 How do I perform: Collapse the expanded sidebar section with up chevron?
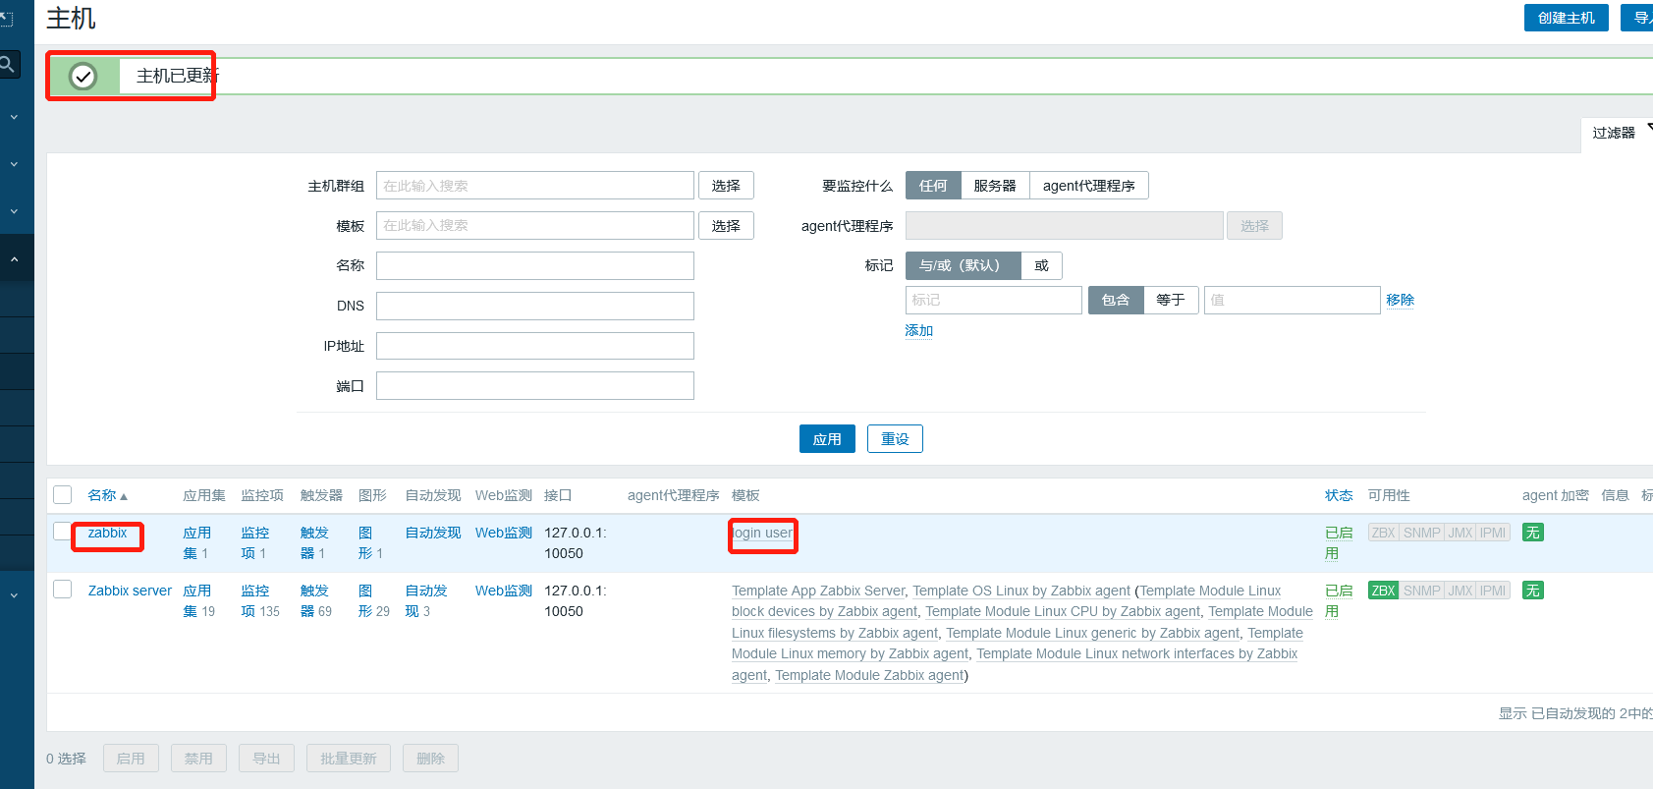(x=14, y=259)
